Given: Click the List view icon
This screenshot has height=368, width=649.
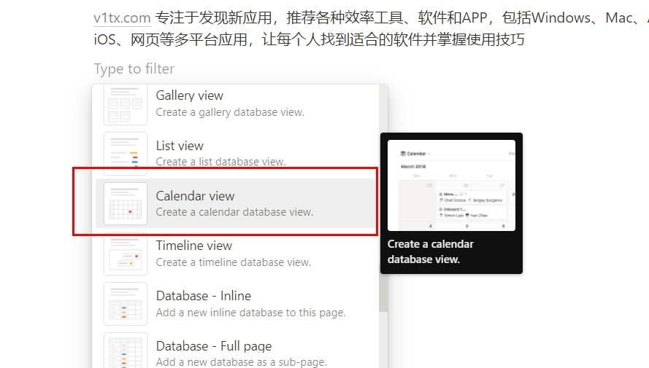Looking at the screenshot, I should [x=126, y=153].
